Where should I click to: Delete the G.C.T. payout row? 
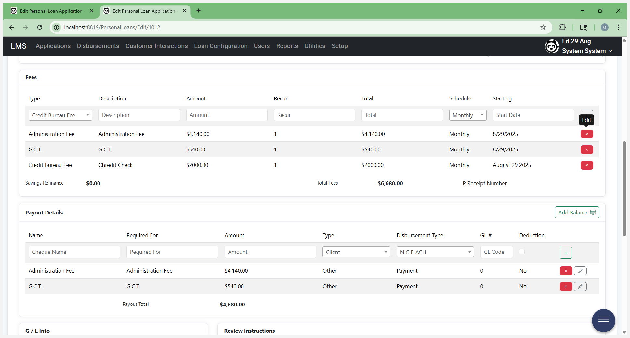[566, 286]
